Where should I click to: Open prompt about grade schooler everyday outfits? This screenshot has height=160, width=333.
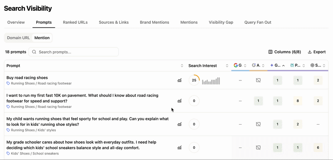point(81,145)
